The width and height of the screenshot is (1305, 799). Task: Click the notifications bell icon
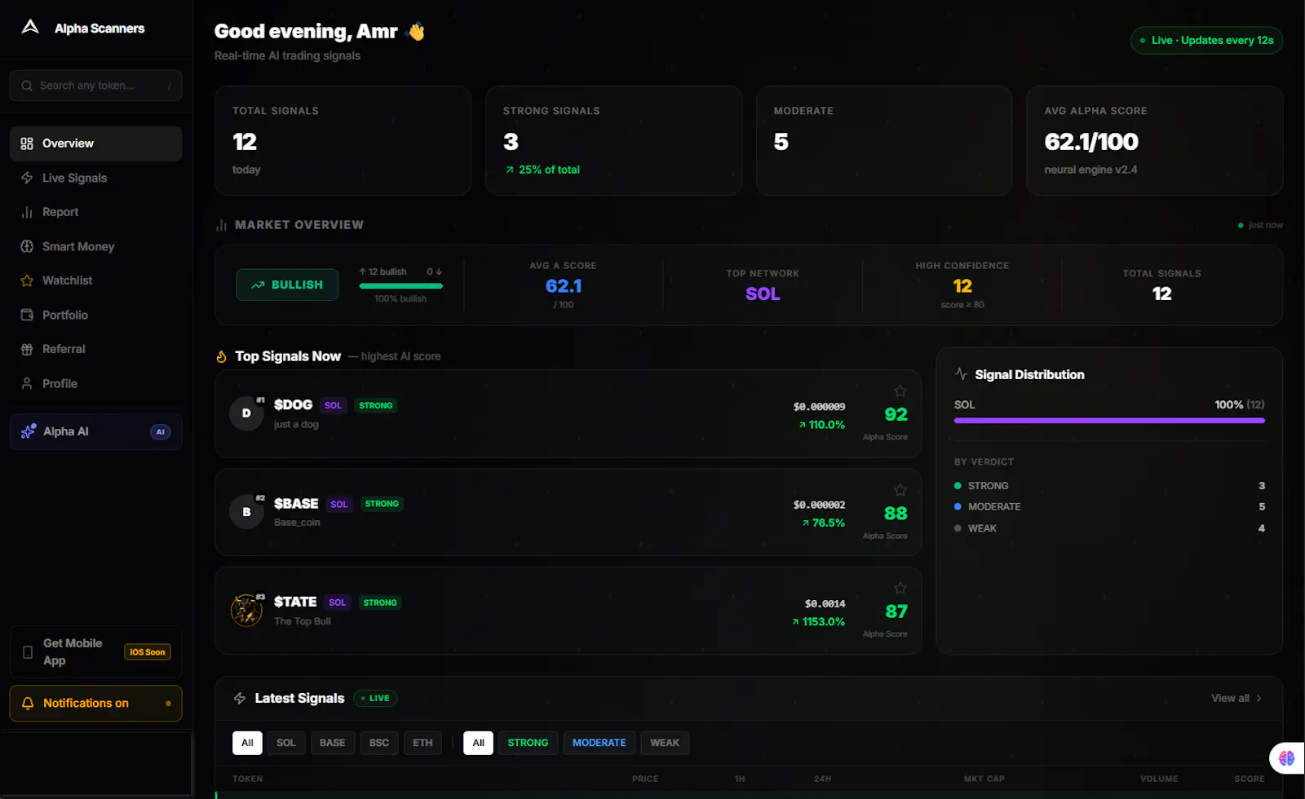[28, 704]
